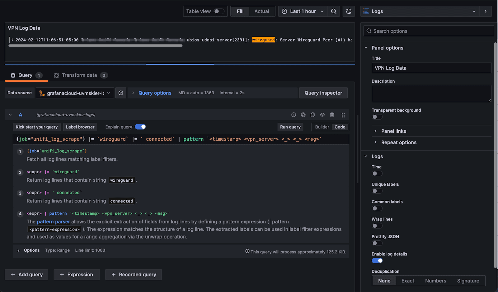This screenshot has height=292, width=498.
Task: Click the panel Title input
Action: [431, 68]
